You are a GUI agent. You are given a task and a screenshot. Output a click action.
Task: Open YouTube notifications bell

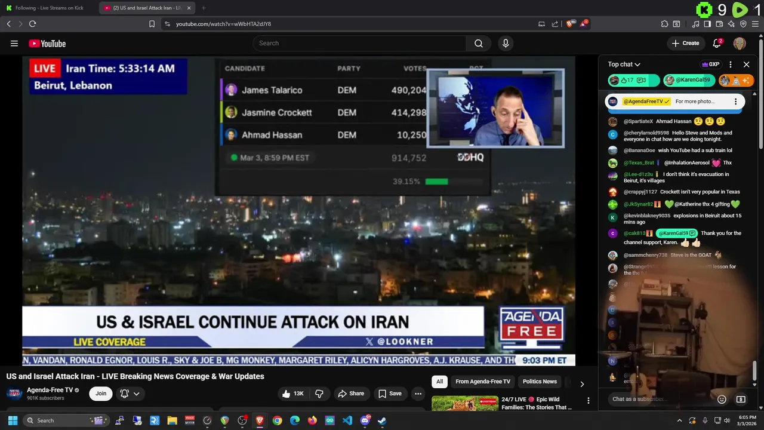click(717, 43)
